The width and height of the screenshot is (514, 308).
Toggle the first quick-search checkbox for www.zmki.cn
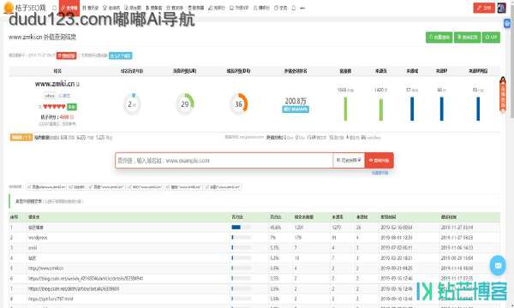(x=29, y=187)
